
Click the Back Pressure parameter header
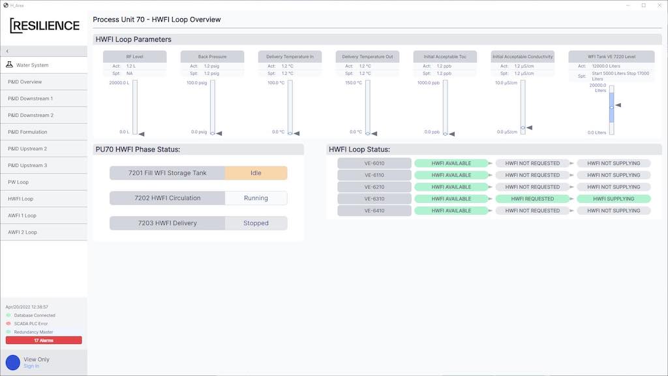click(x=212, y=57)
